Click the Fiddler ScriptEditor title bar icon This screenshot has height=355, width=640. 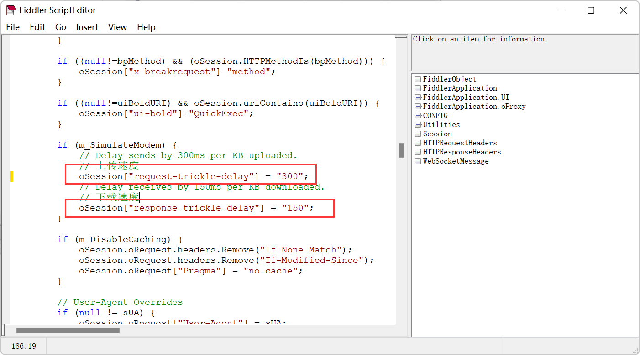pos(11,10)
